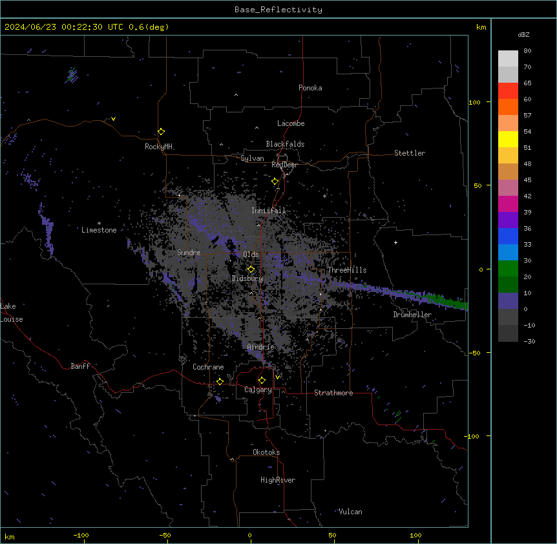Click the RockyMH label
The height and width of the screenshot is (544, 557).
click(158, 147)
